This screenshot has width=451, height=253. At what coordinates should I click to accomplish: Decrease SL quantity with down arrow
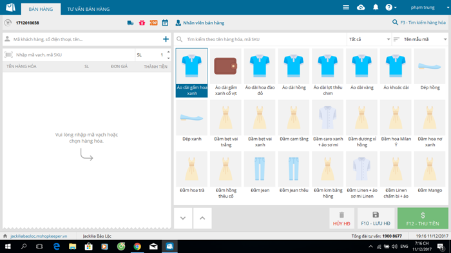(168, 58)
